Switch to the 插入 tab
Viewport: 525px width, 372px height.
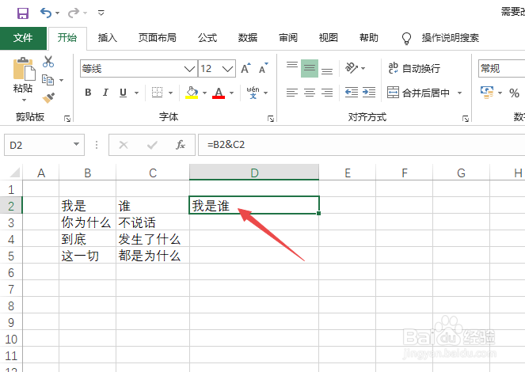107,38
